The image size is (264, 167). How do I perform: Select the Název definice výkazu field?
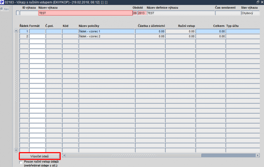coord(181,13)
